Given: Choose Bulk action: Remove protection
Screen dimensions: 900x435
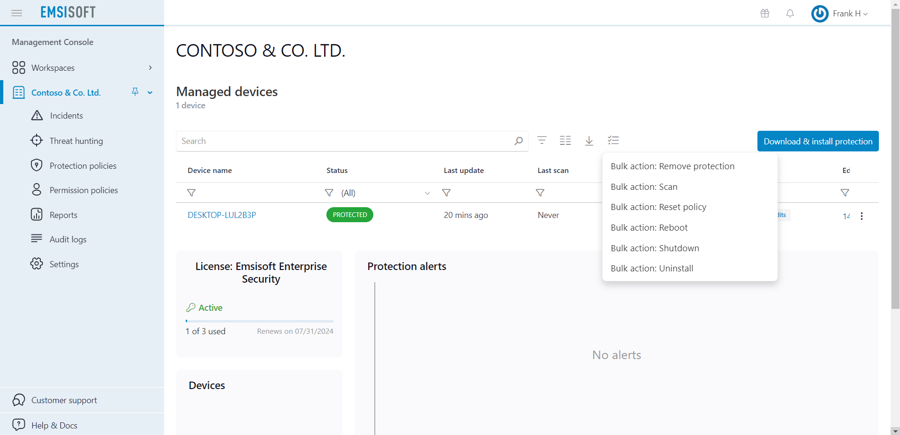Looking at the screenshot, I should click(x=690, y=166).
